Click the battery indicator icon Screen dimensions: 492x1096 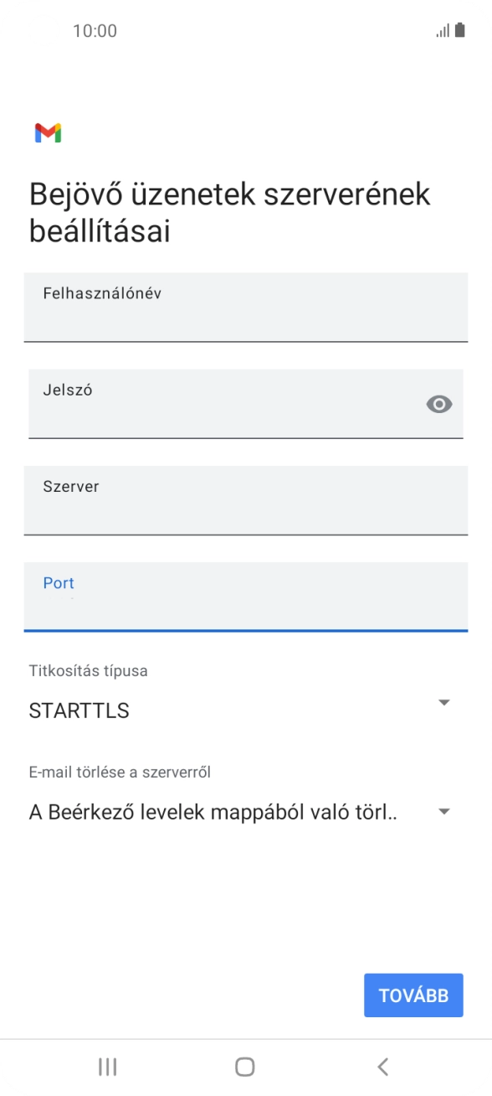click(461, 30)
